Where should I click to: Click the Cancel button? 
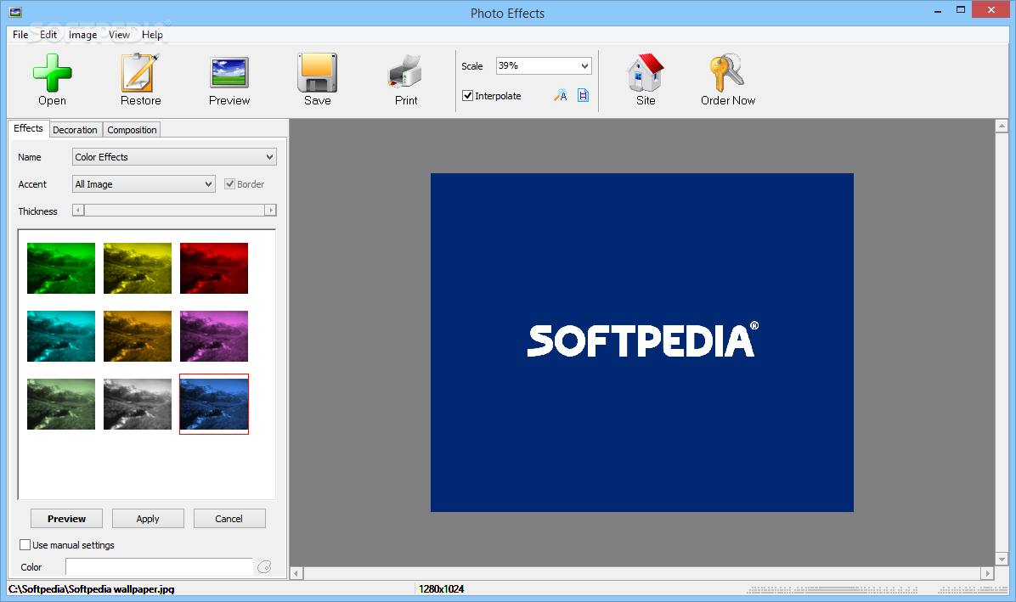click(229, 519)
